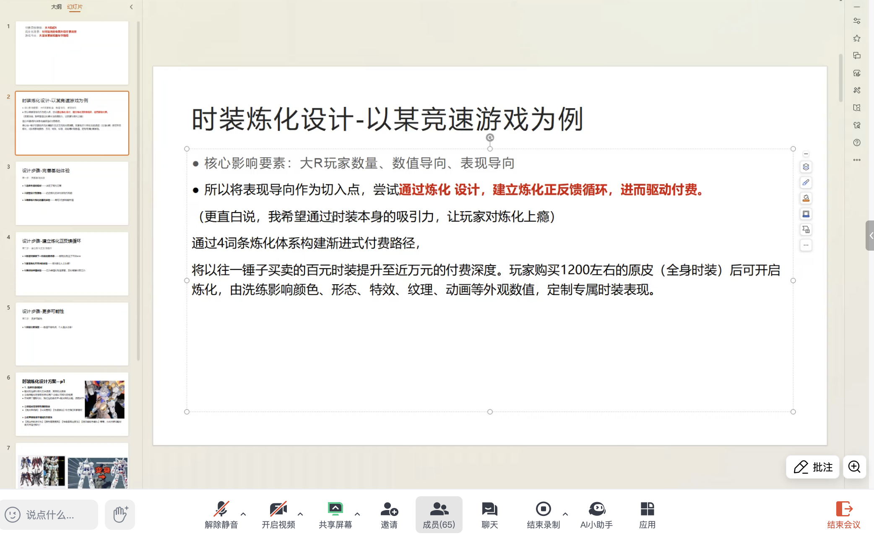End the meeting with 结束会议
This screenshot has width=874, height=539.
point(843,514)
